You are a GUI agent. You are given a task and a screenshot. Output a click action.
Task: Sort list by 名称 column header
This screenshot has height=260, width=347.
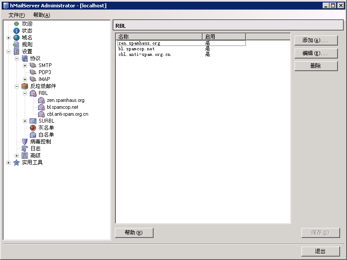pyautogui.click(x=159, y=36)
